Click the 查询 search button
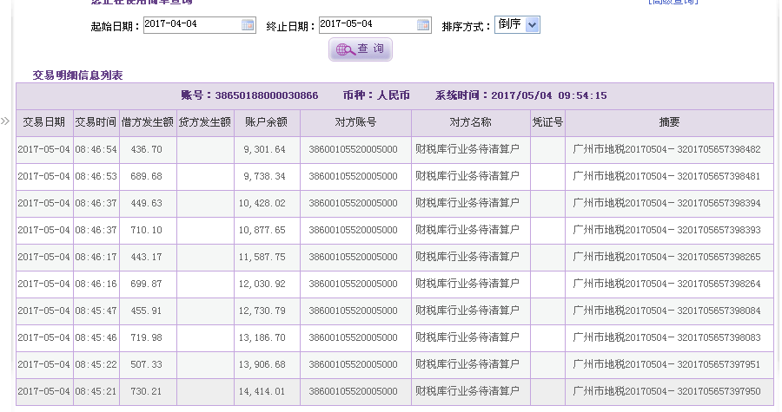Screen dimensions: 782x412 click(361, 49)
